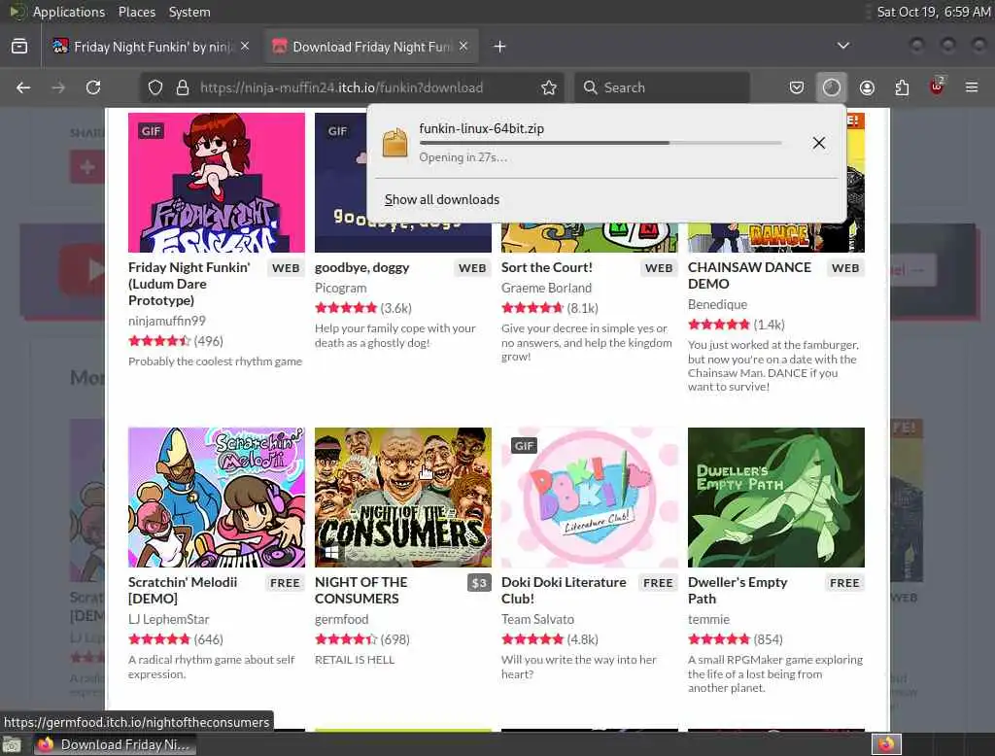Click Dweller's Empty Path title link
Viewport: 995px width, 756px height.
pos(738,591)
